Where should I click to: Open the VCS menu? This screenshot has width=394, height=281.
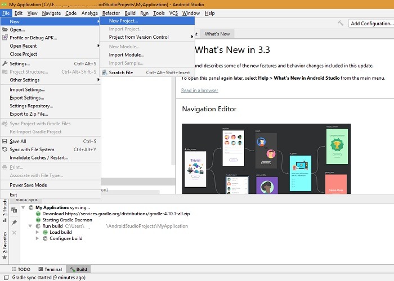(x=173, y=13)
